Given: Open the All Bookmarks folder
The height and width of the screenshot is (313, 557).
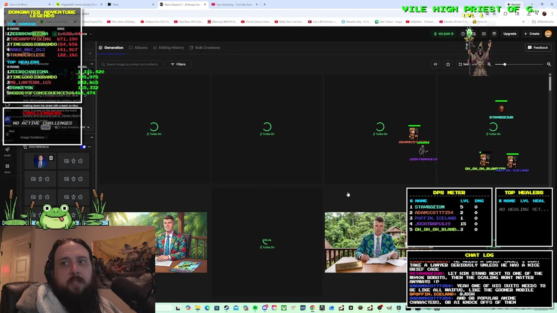Looking at the screenshot, I should [x=544, y=21].
